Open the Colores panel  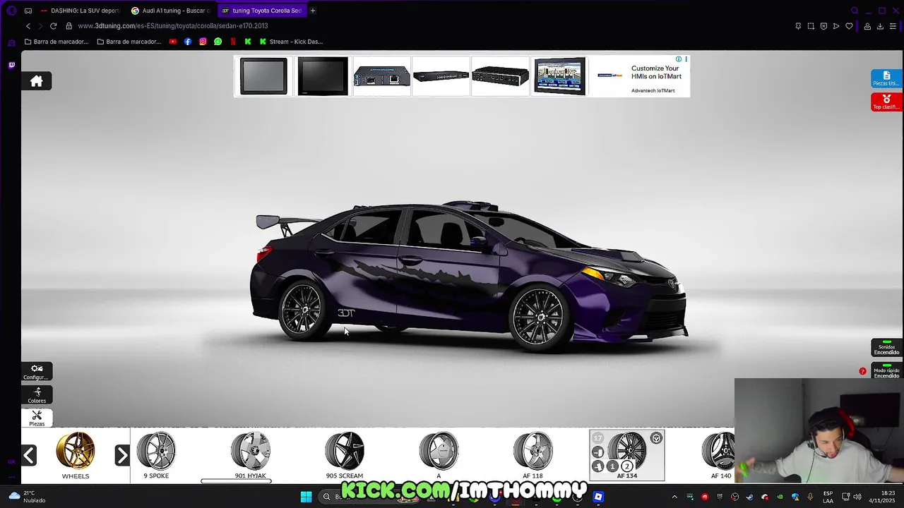click(37, 395)
